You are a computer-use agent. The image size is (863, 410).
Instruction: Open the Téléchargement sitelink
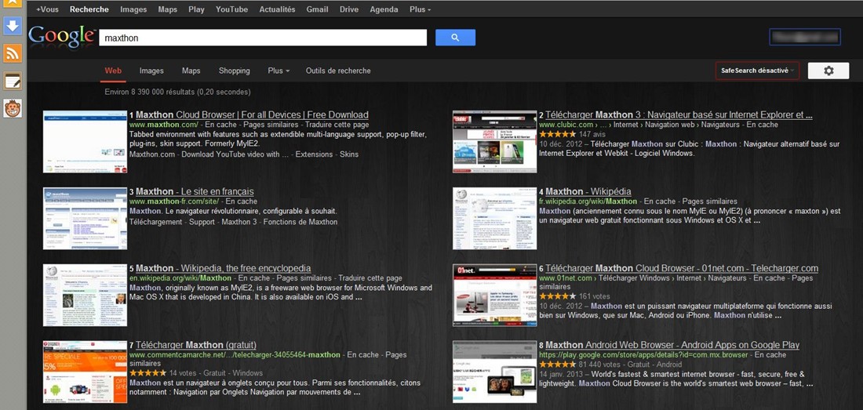point(156,222)
